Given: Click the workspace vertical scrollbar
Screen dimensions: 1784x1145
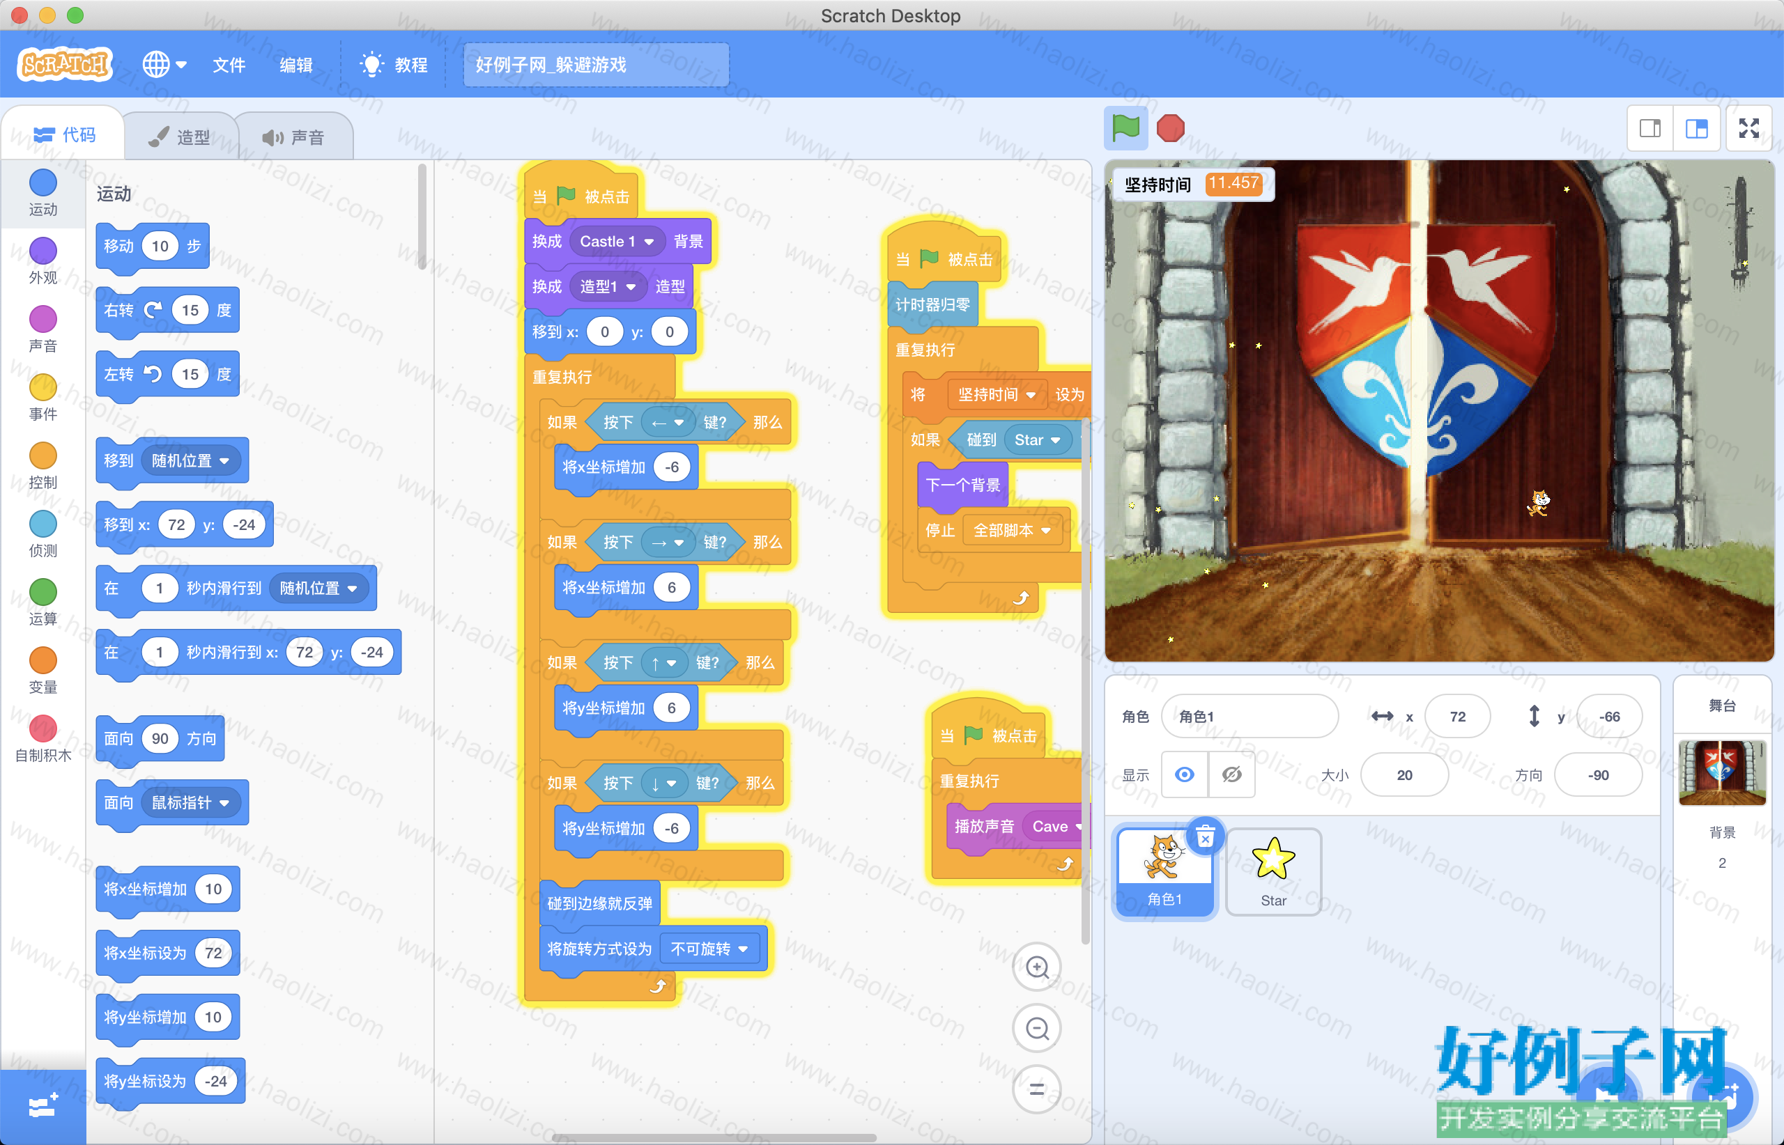Looking at the screenshot, I should [1086, 680].
